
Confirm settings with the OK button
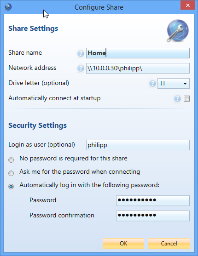[x=123, y=244]
